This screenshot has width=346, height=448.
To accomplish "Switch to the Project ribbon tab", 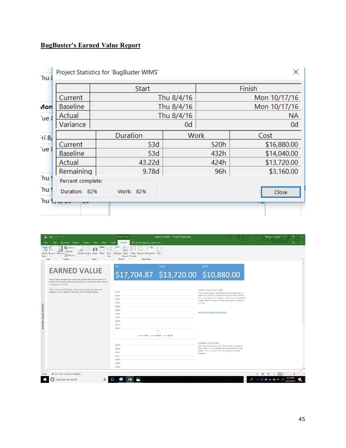I will coord(86,243).
